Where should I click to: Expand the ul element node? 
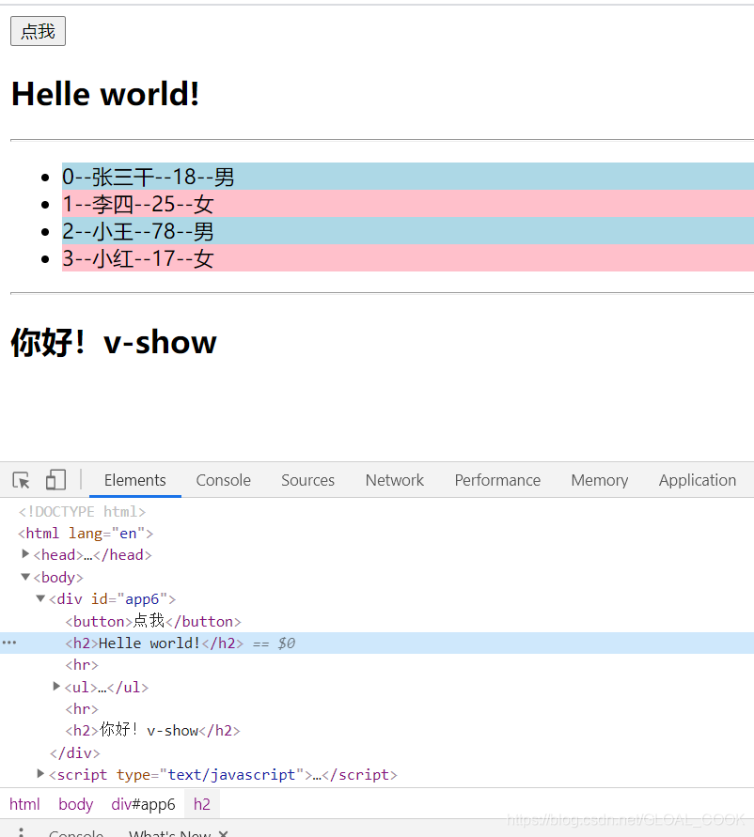click(x=56, y=686)
